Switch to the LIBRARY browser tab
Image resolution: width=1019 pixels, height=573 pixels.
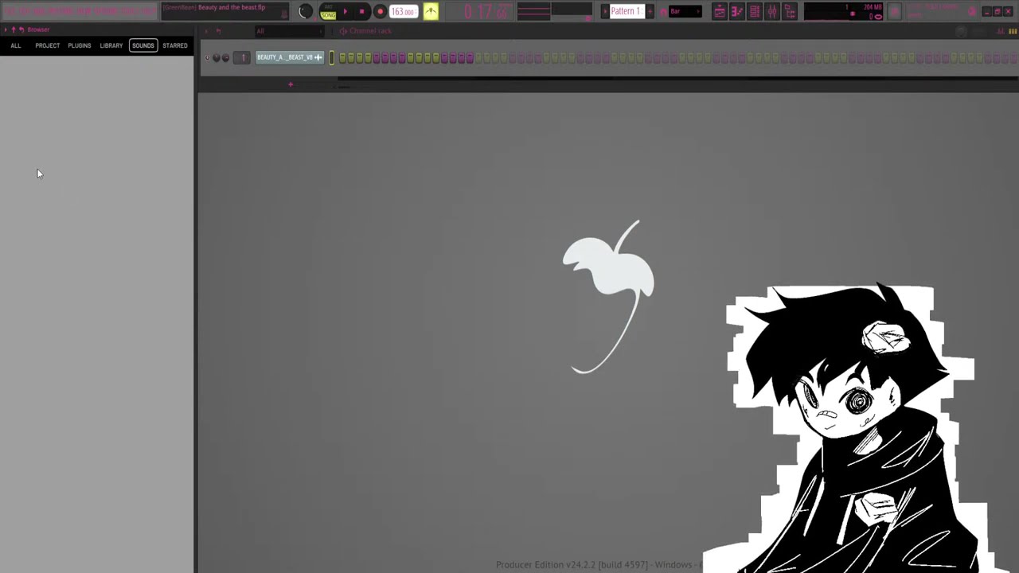(111, 45)
